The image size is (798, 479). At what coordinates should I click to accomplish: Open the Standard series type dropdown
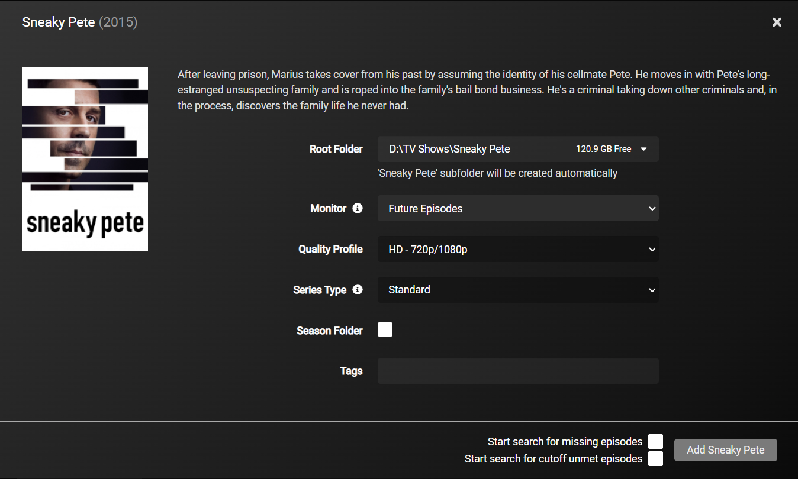518,290
